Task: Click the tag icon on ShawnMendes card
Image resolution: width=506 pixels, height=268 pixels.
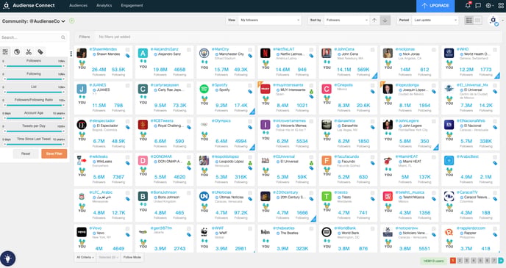Action: (x=128, y=56)
